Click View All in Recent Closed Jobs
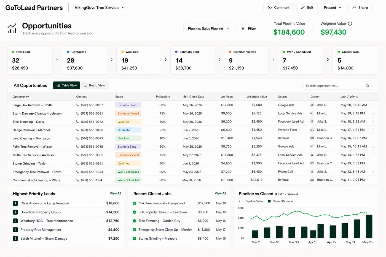This screenshot has height=257, width=386. (x=220, y=193)
